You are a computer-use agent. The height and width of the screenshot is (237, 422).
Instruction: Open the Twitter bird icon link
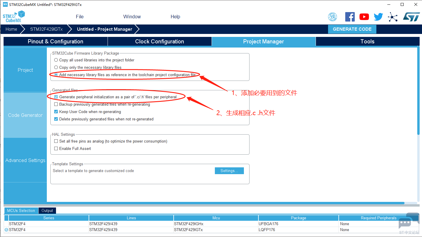[x=378, y=17]
